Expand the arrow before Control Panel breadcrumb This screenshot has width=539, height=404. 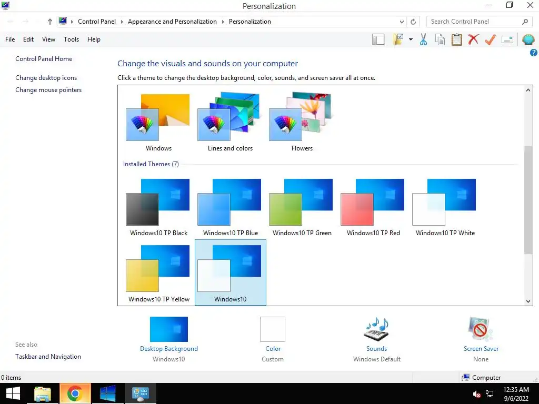[x=72, y=22]
